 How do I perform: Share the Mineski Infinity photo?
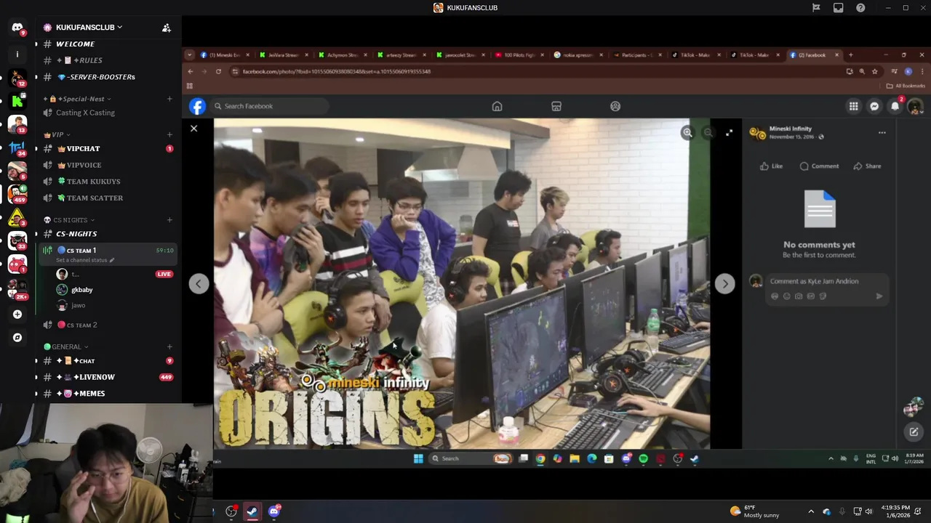[x=867, y=166]
